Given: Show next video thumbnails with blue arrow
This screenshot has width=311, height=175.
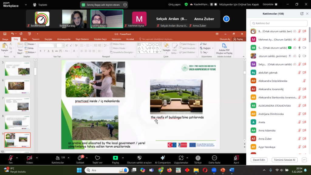Looking at the screenshot, I should (x=226, y=19).
